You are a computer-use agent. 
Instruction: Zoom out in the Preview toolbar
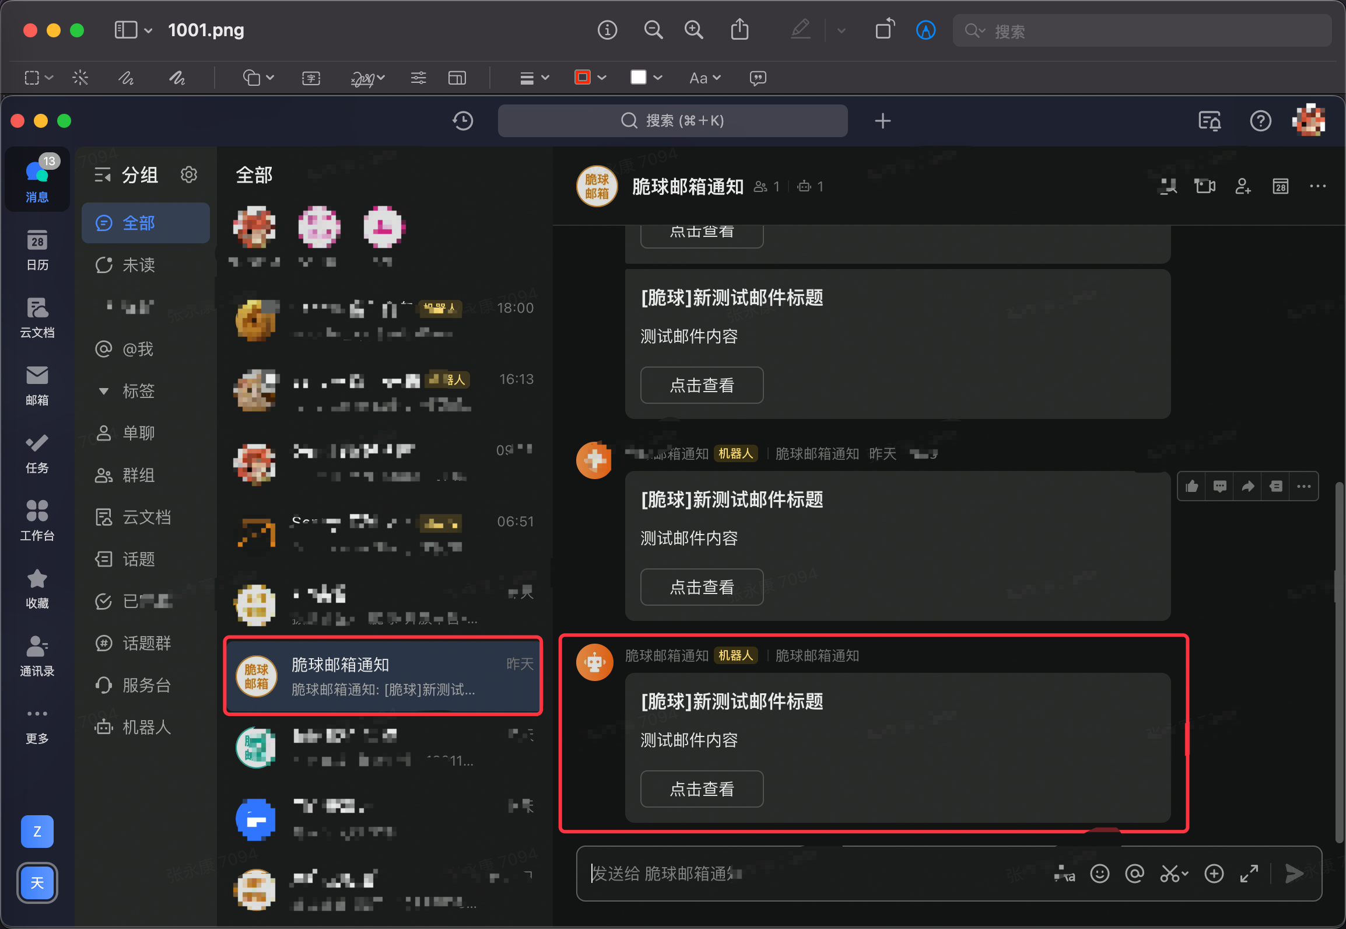pos(653,30)
